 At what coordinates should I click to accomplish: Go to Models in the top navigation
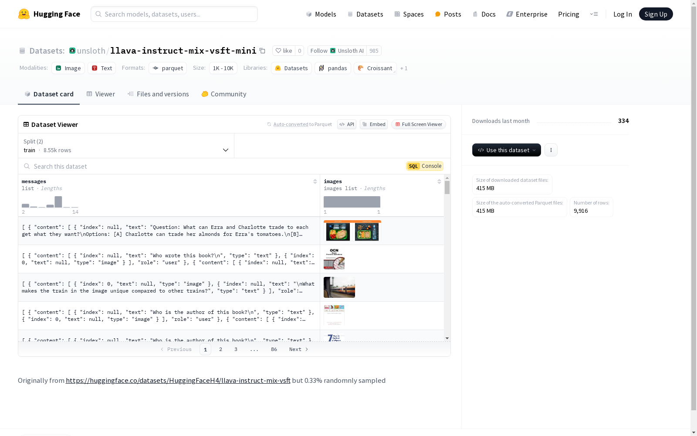[321, 14]
